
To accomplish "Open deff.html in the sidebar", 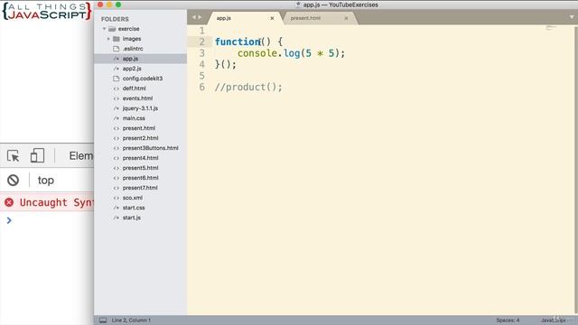I will (x=135, y=88).
